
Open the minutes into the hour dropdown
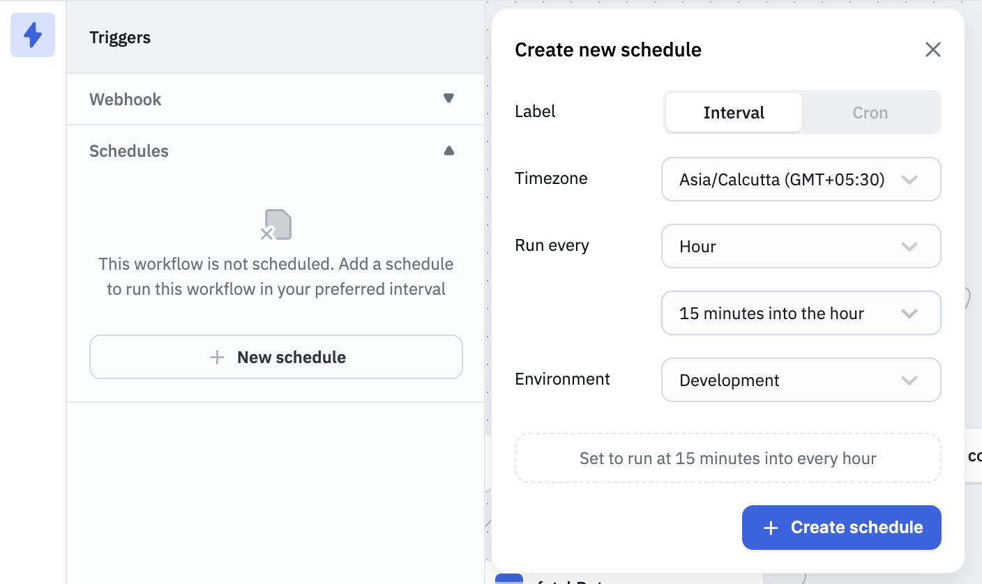pos(801,313)
